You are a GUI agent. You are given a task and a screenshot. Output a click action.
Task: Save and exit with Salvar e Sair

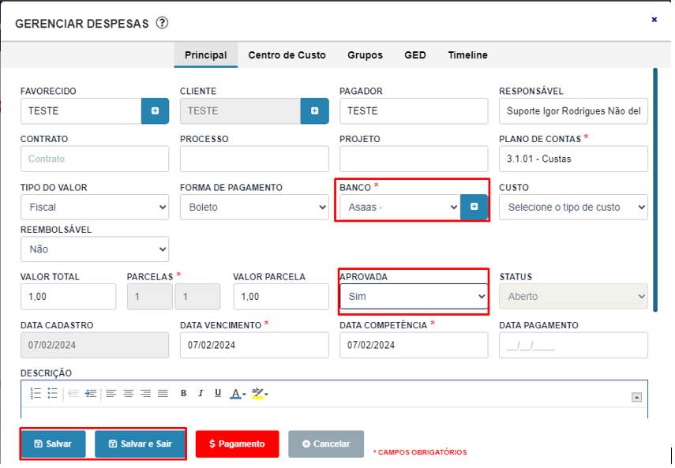(x=141, y=444)
